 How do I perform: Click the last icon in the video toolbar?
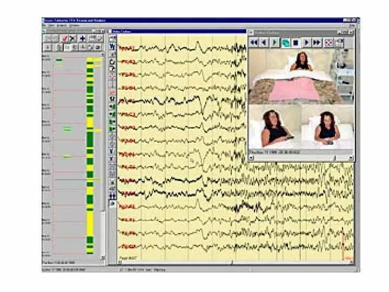pyautogui.click(x=339, y=43)
